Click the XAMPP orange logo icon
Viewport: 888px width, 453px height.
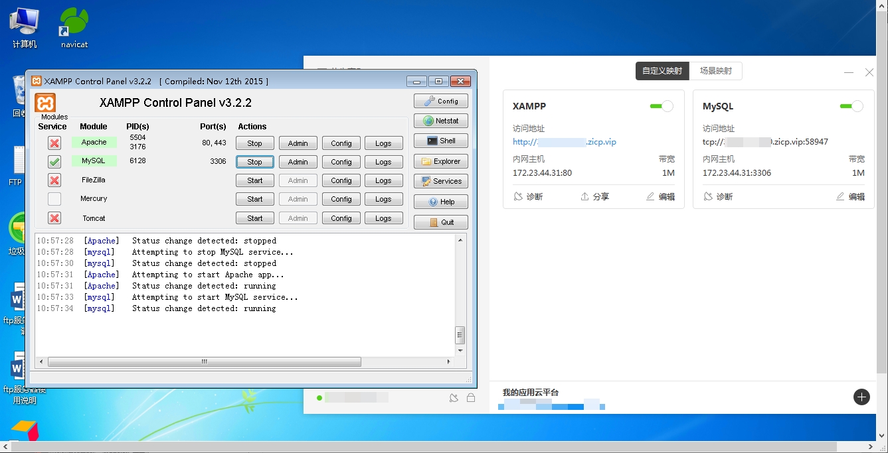click(x=45, y=103)
